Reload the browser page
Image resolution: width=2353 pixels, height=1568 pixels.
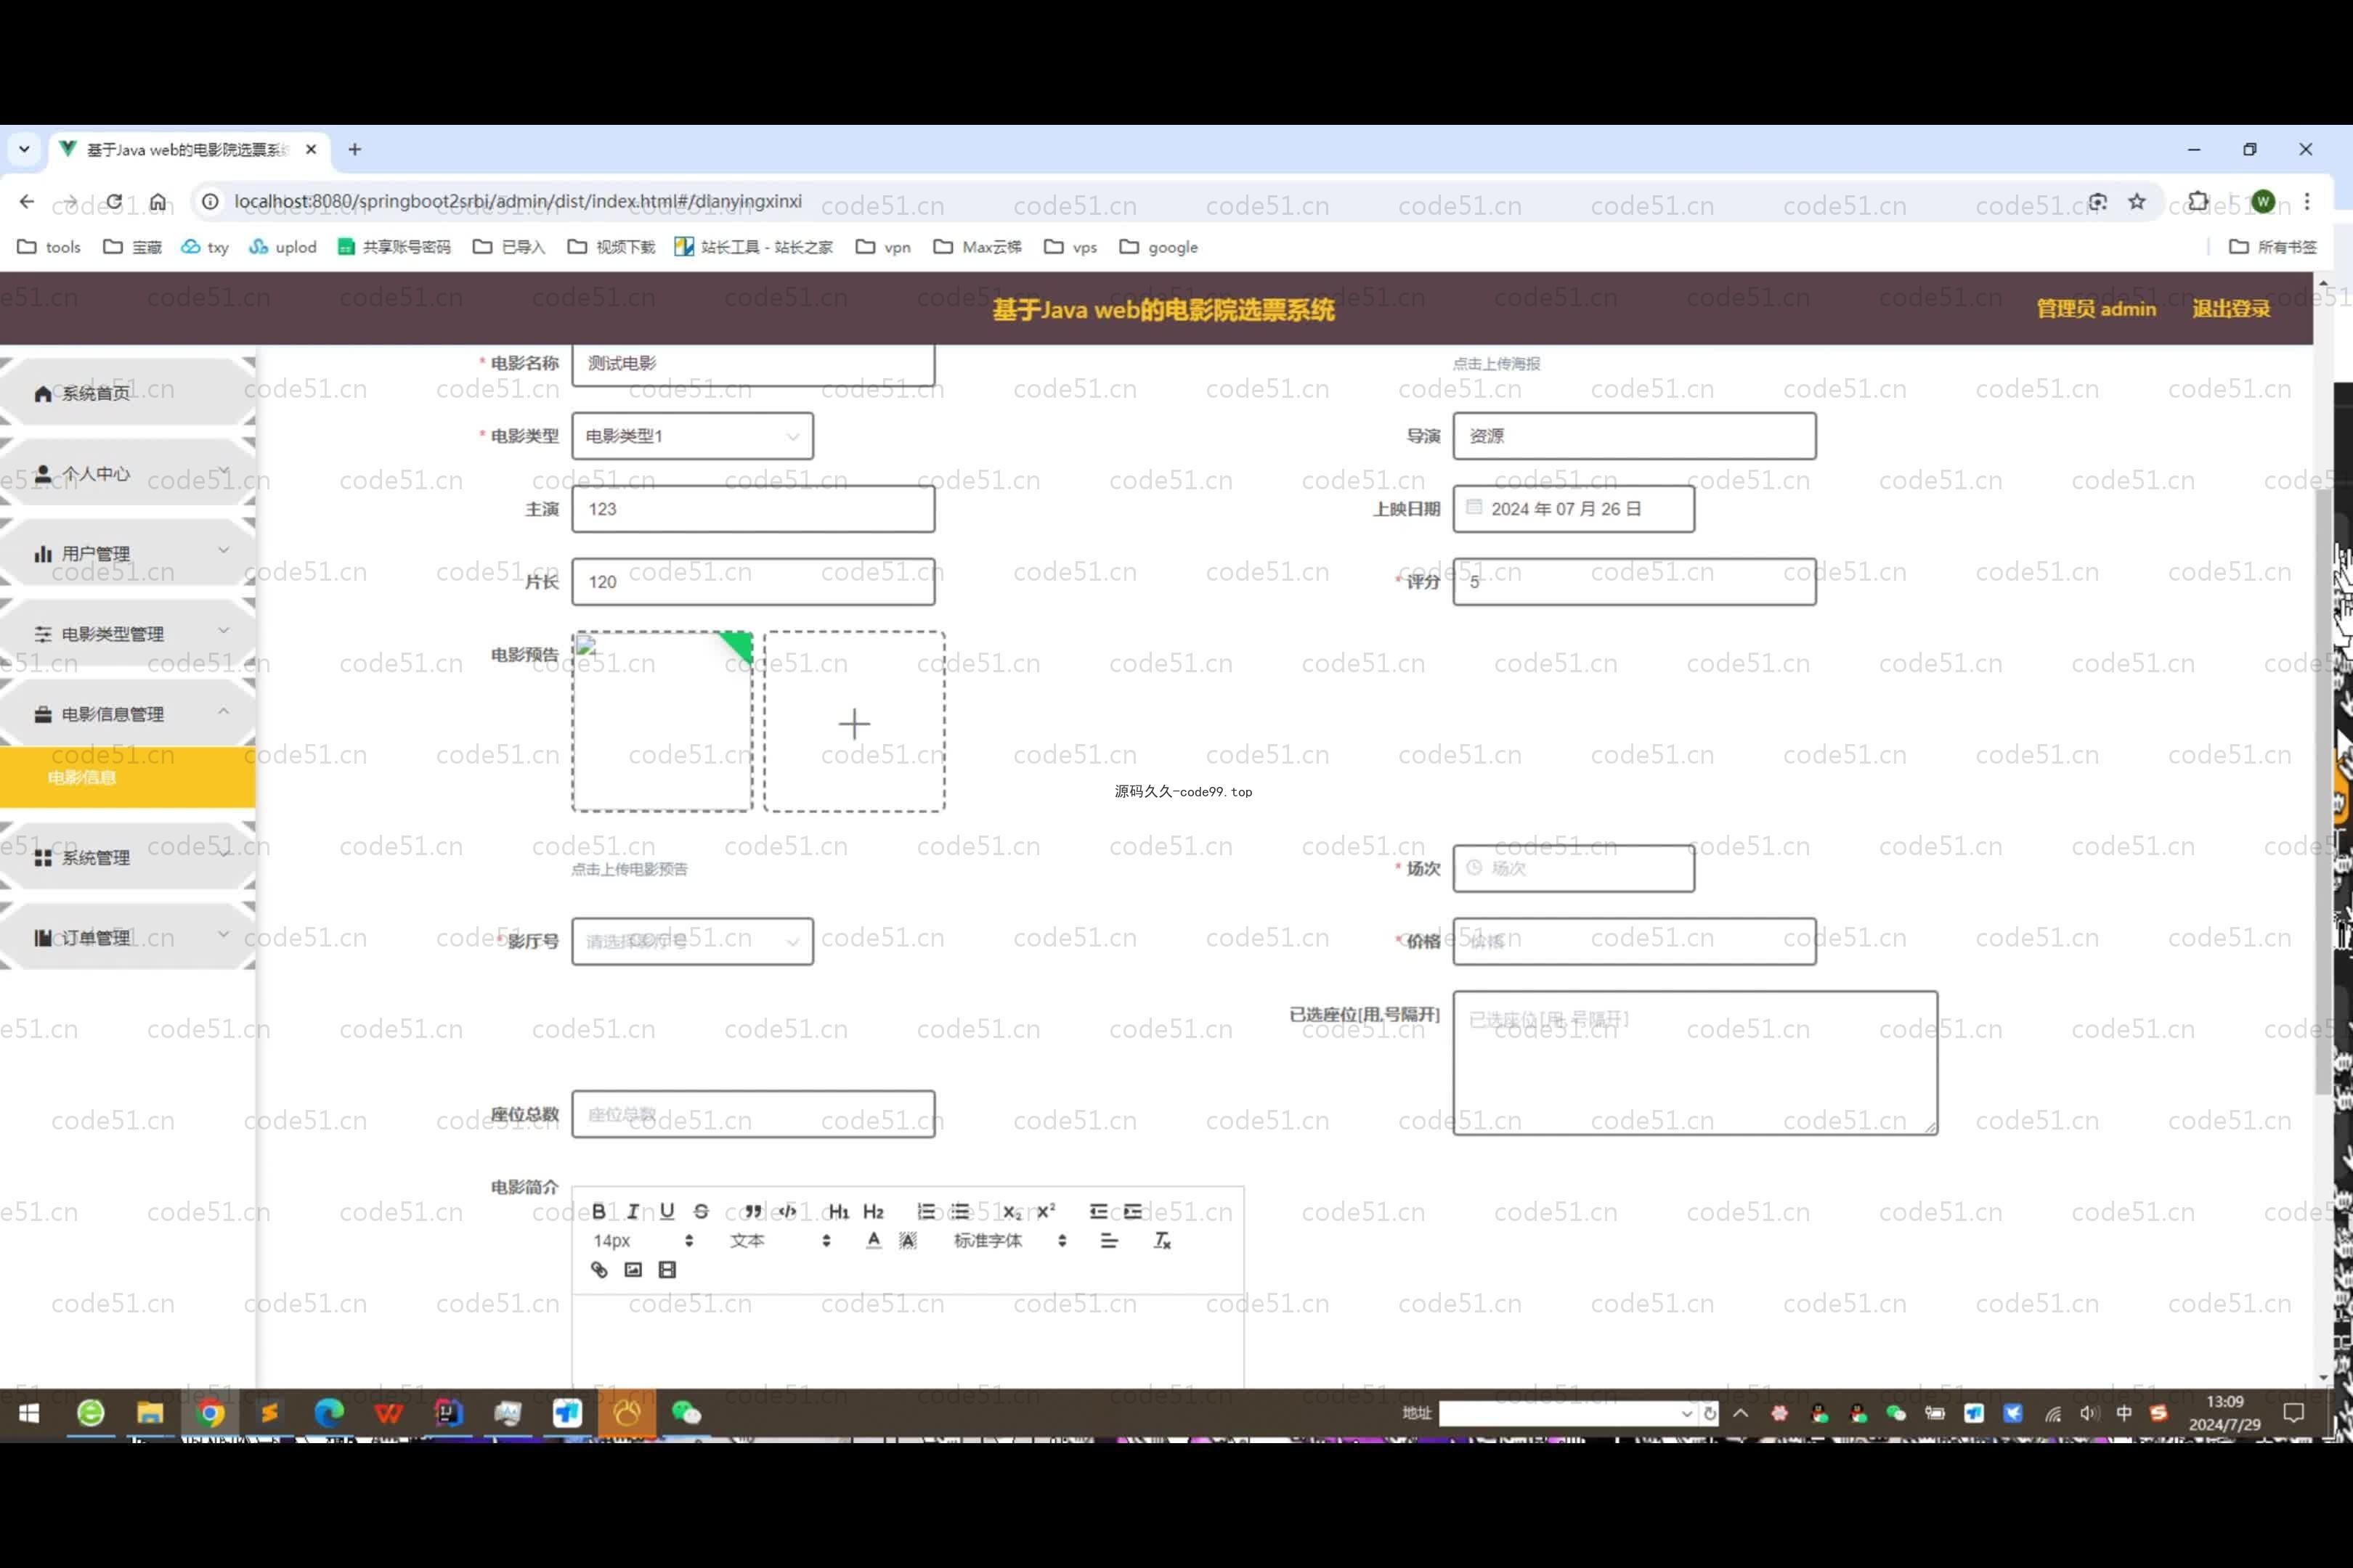point(114,201)
